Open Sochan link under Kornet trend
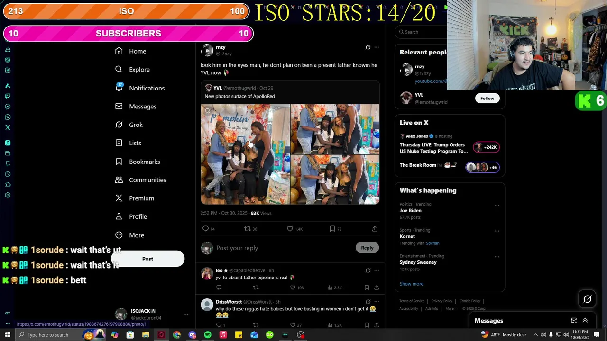This screenshot has width=607, height=341. [x=432, y=243]
